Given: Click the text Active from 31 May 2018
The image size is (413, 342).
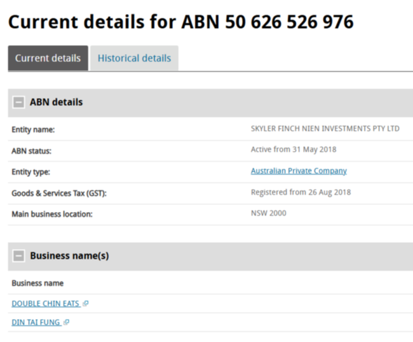Looking at the screenshot, I should [294, 150].
